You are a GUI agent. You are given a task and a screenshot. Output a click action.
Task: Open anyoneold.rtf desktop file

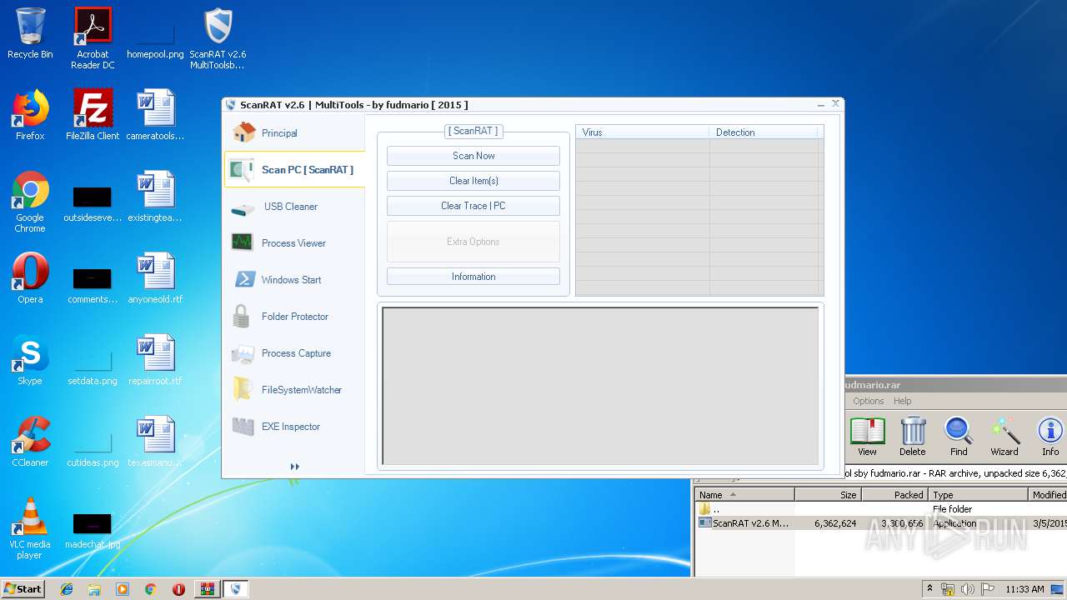coord(155,278)
